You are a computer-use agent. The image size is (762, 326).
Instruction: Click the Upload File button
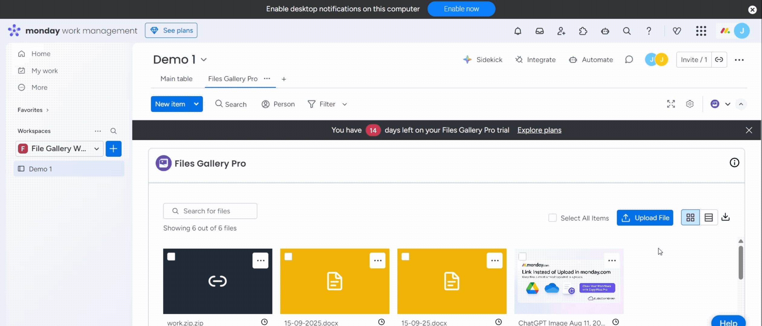pos(645,218)
